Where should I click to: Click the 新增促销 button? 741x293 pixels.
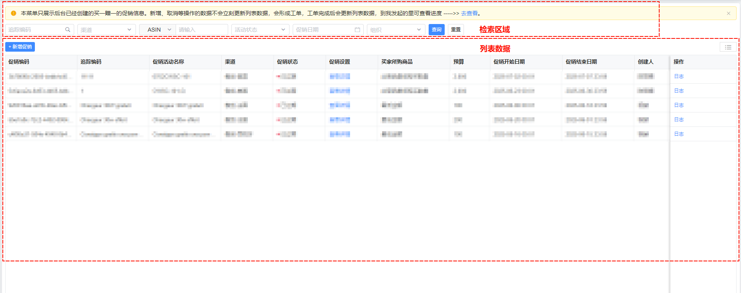pos(20,47)
